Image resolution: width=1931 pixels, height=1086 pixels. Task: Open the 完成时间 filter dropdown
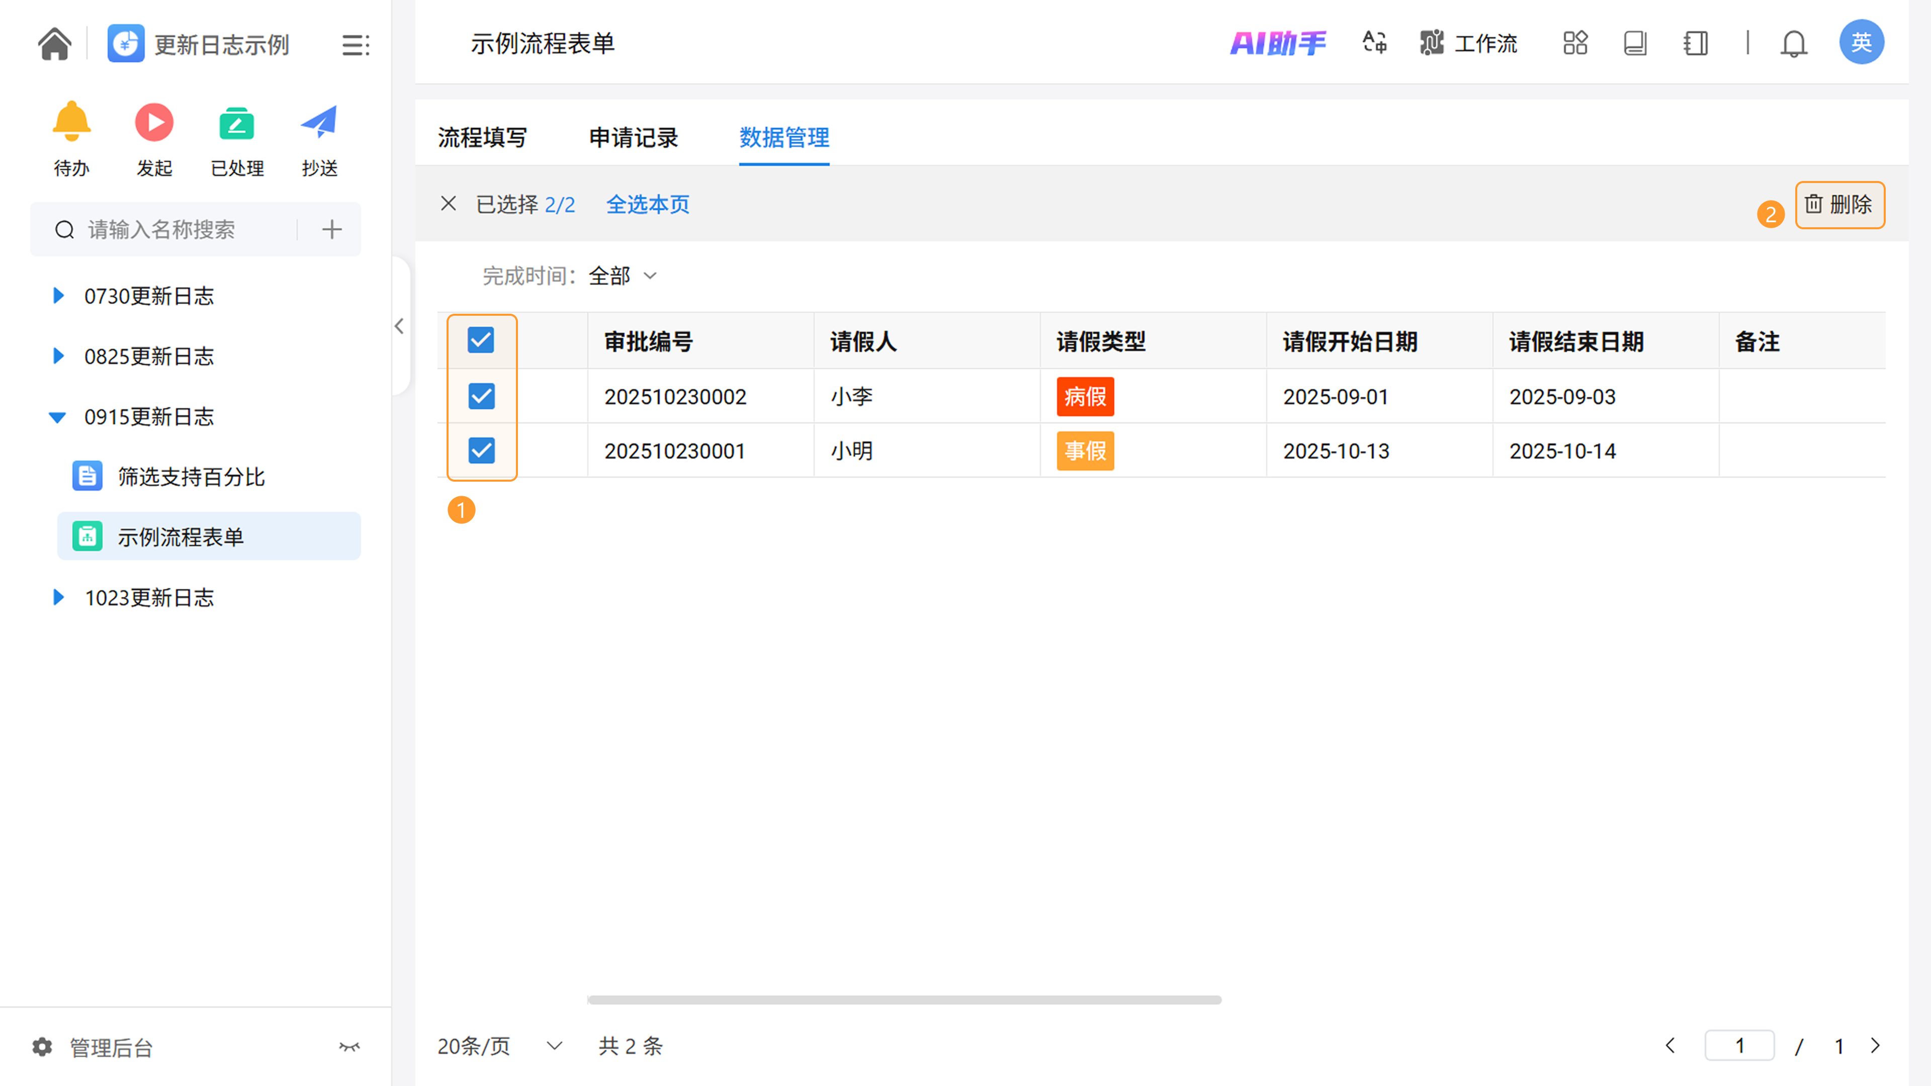622,276
